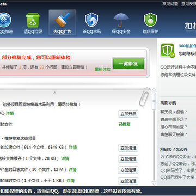Open the 保QQ安全 umbrella icon

121,20
